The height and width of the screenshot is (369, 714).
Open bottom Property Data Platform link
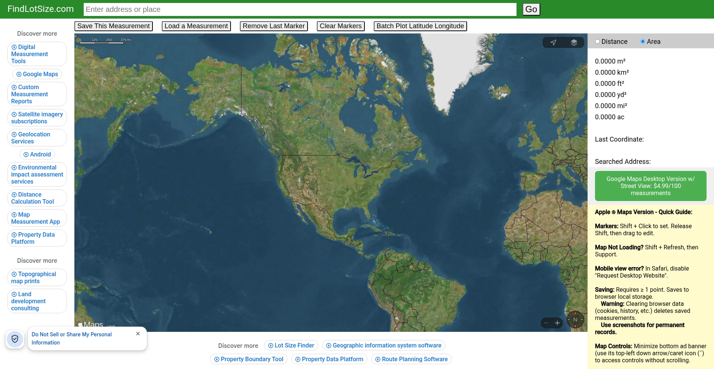pos(329,359)
